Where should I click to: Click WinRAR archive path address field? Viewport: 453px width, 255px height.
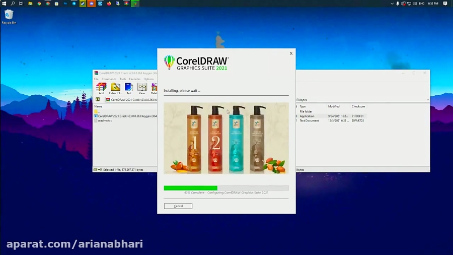click(x=131, y=99)
